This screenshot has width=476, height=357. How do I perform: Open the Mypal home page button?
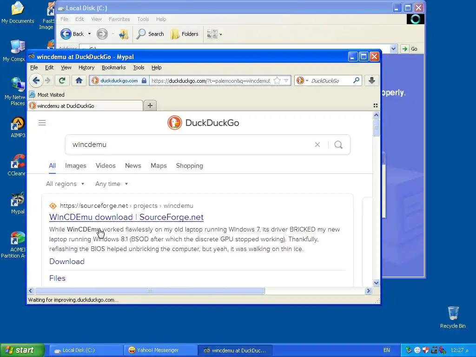[x=79, y=80]
